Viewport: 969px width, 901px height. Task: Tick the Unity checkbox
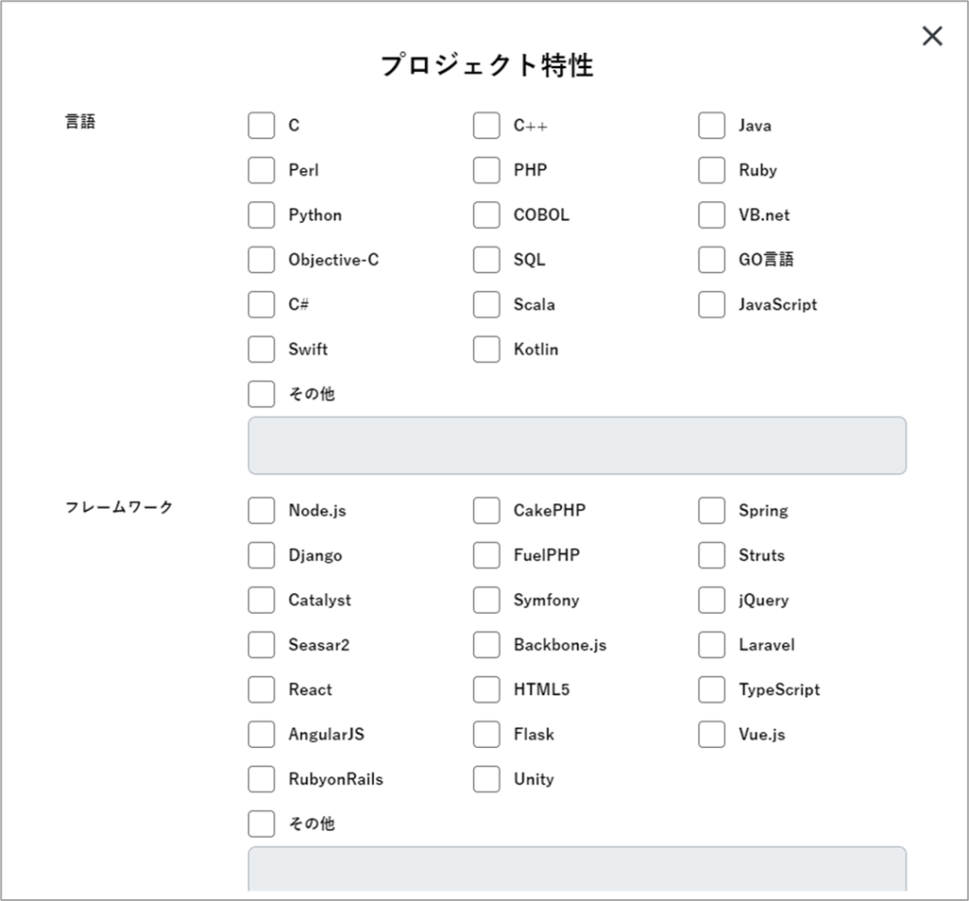click(486, 779)
